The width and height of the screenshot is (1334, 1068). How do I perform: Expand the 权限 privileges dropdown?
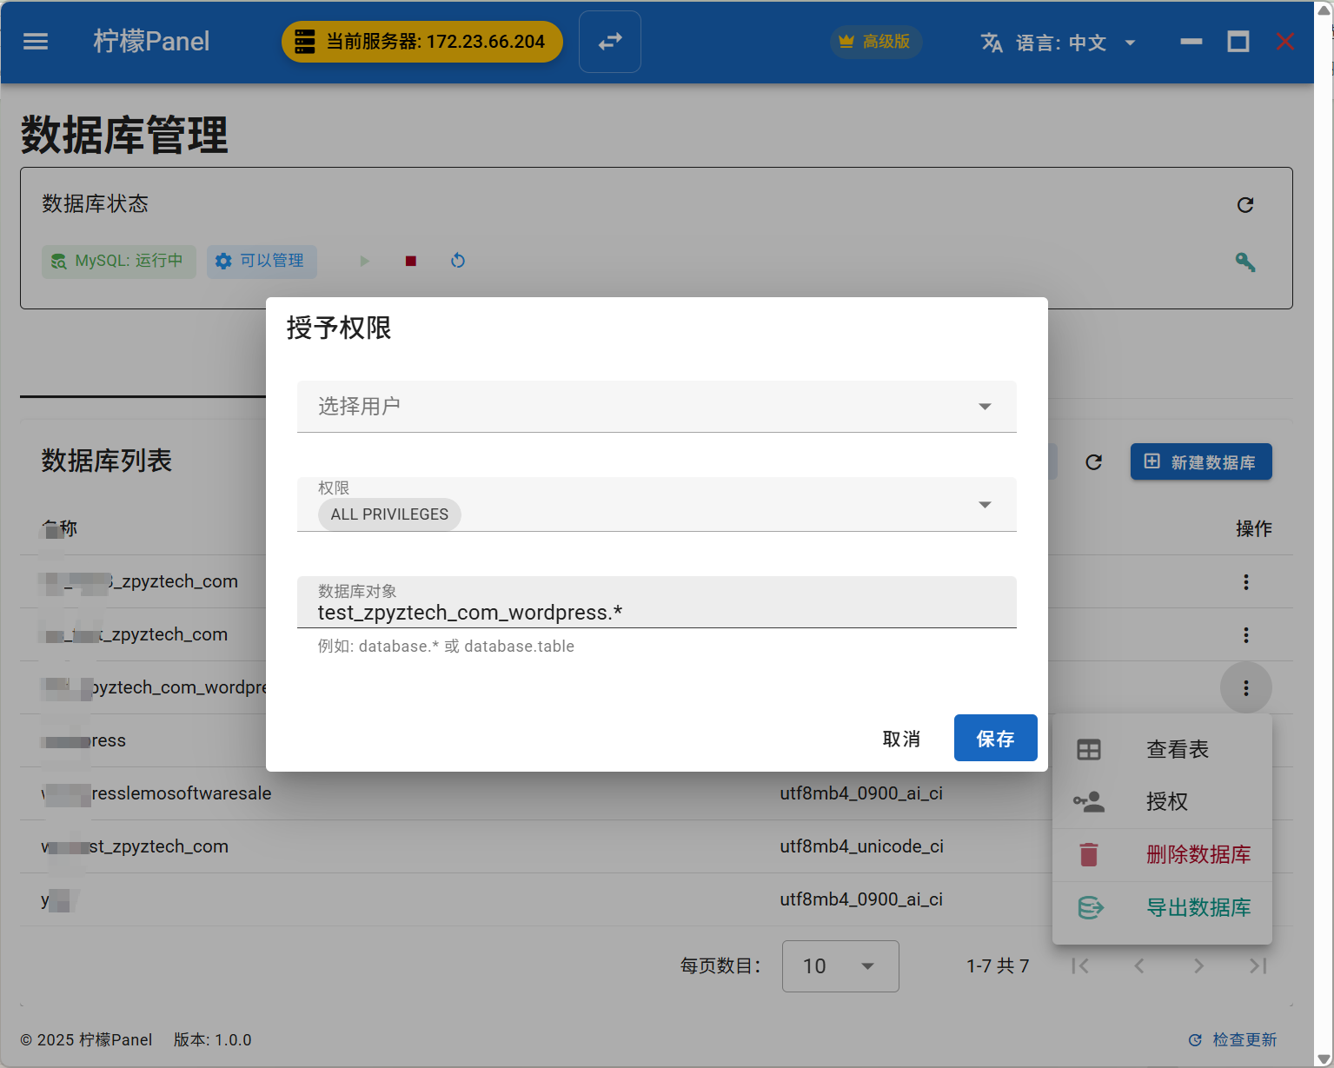click(656, 505)
